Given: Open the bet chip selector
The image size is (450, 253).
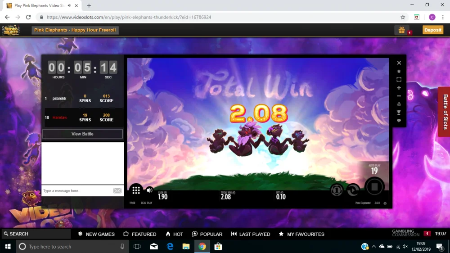Looking at the screenshot, I should pos(337,190).
